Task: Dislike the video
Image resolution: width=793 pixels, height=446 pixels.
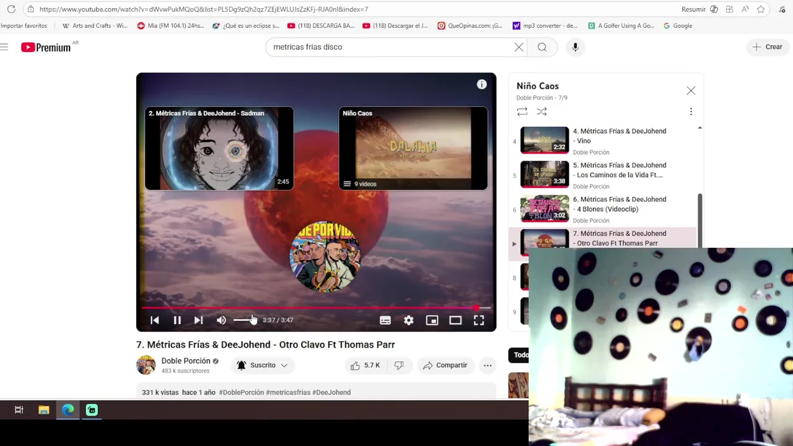Action: click(x=399, y=365)
